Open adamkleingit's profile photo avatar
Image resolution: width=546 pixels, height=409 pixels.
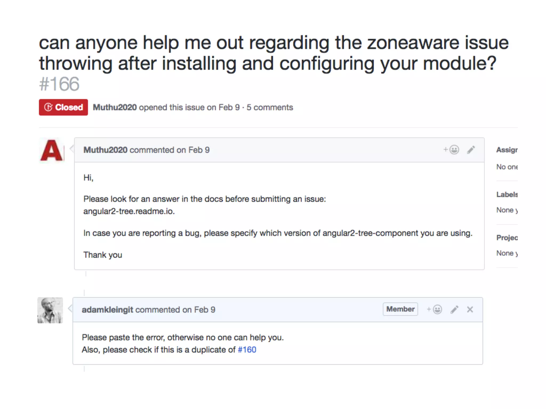coord(50,310)
